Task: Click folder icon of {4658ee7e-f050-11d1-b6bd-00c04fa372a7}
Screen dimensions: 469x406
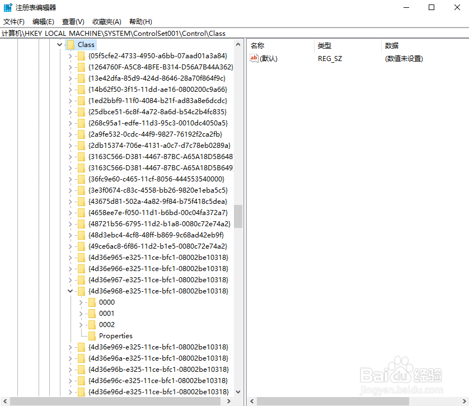Action: tap(81, 213)
